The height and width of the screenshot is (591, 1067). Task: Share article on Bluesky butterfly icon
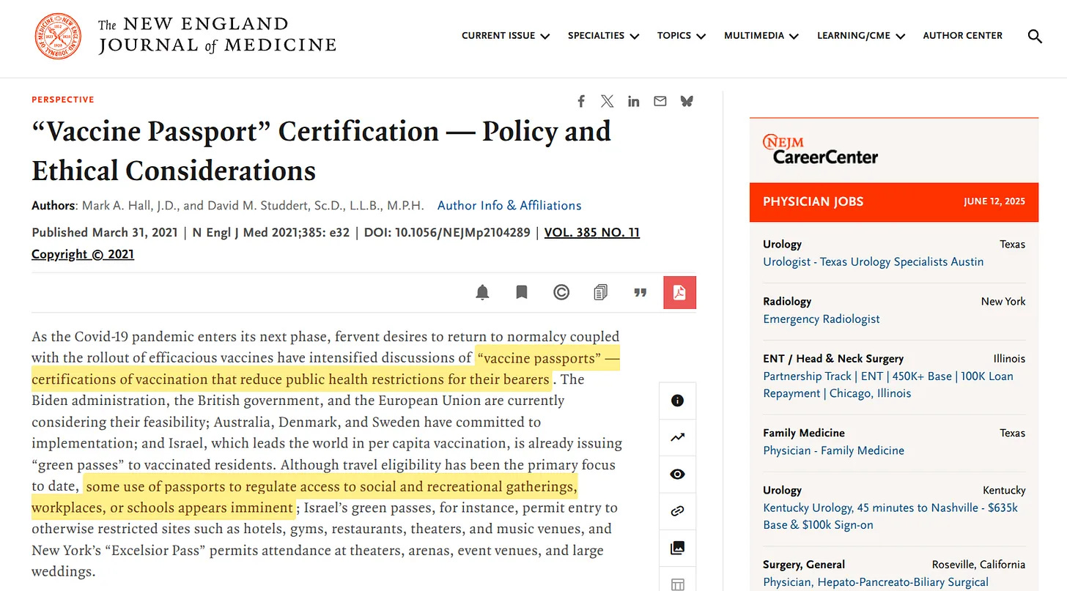(x=687, y=101)
